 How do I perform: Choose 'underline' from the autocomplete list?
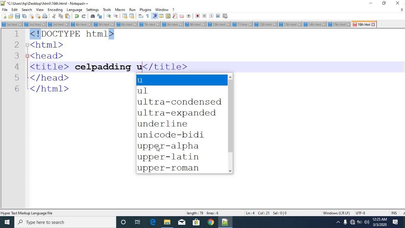click(x=182, y=124)
